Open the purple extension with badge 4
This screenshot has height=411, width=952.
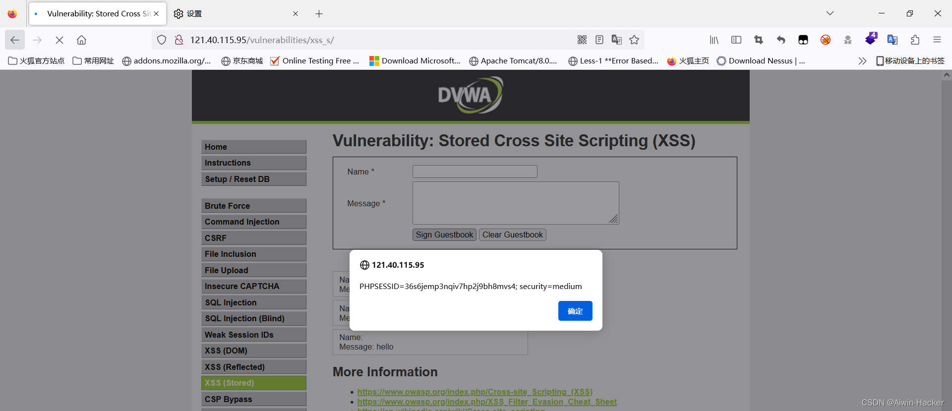coord(871,39)
